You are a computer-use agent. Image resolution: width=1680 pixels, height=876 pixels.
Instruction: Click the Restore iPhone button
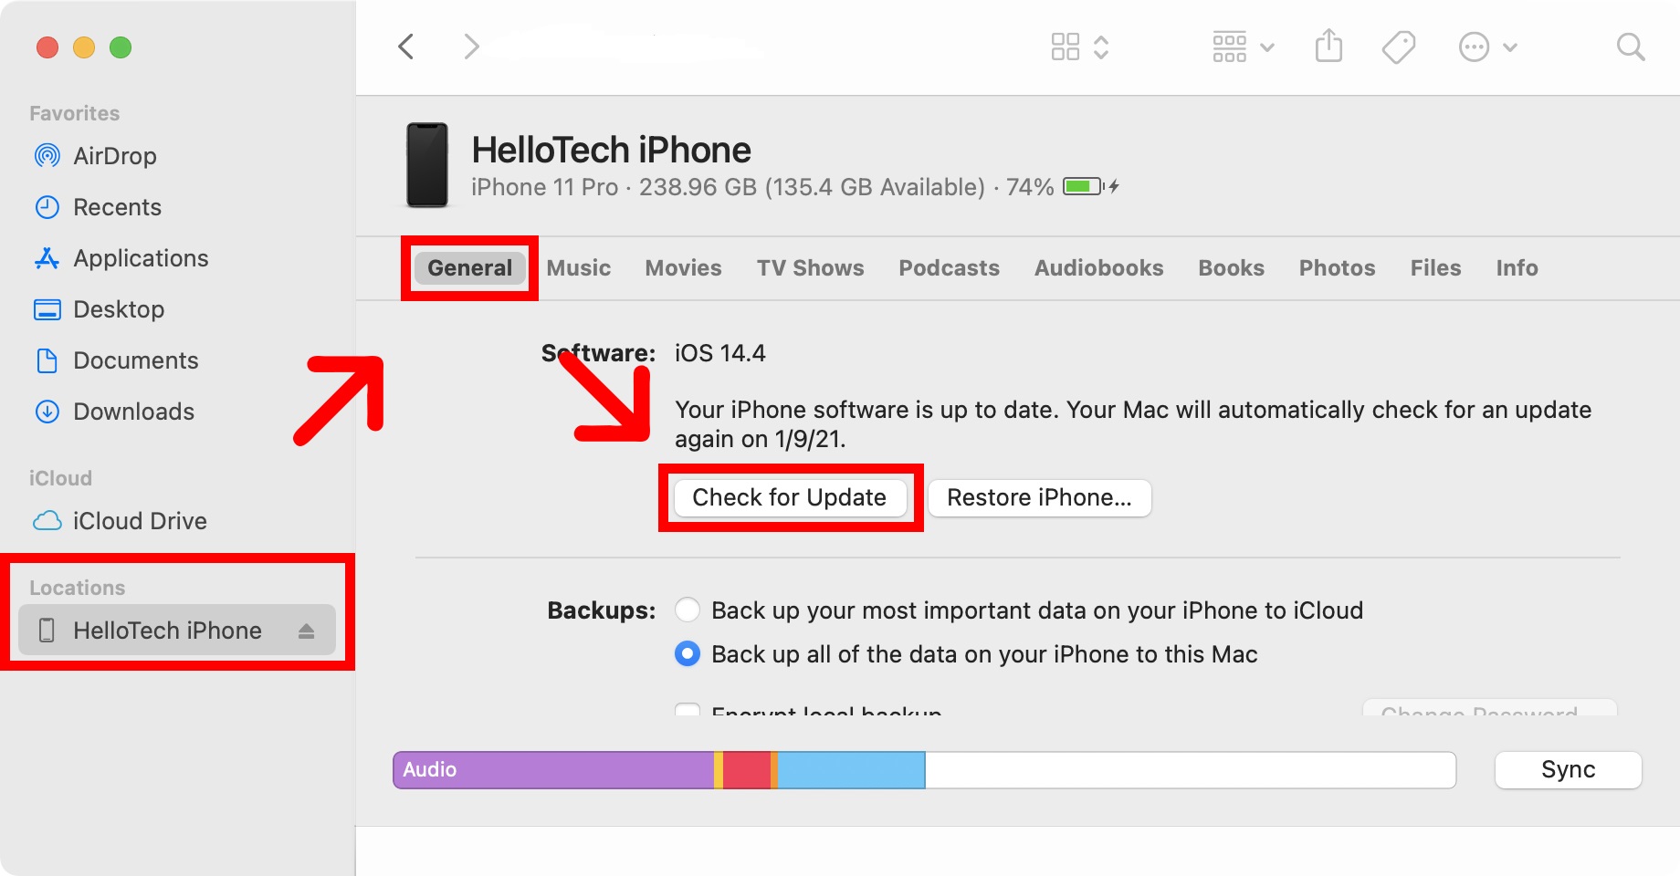1039,497
